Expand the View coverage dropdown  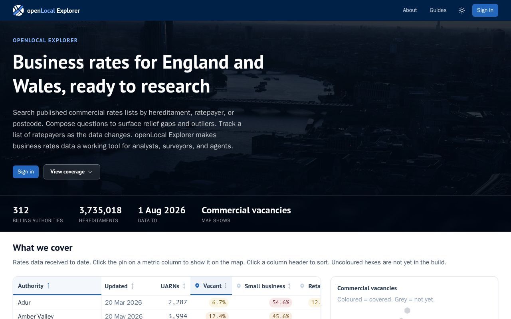click(72, 172)
